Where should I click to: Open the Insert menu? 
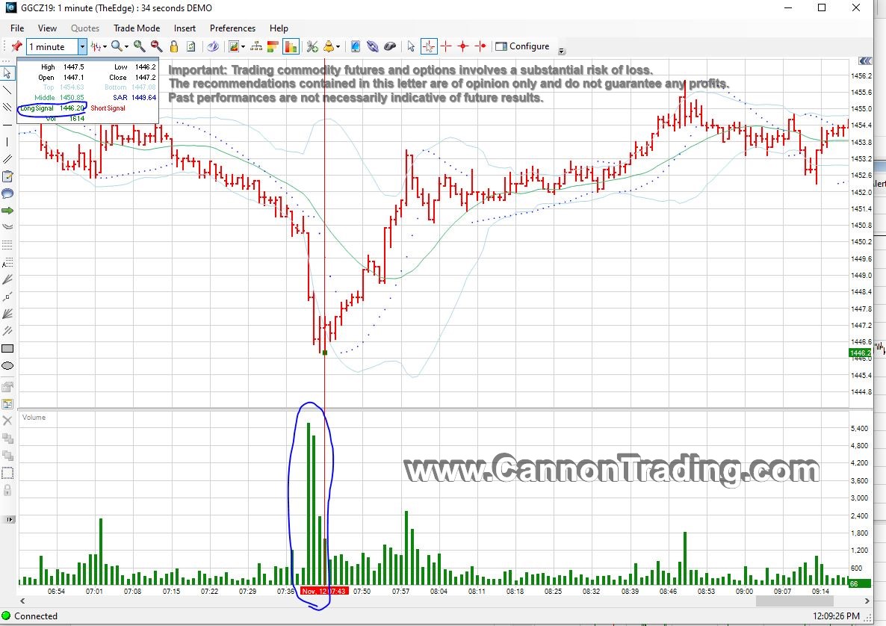tap(185, 28)
